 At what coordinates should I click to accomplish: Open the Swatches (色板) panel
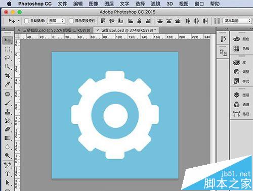point(241,49)
